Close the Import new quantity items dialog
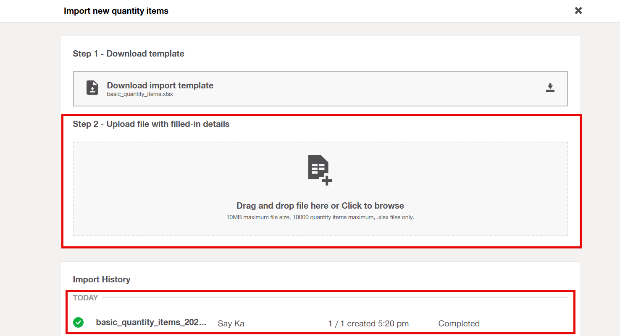Image resolution: width=620 pixels, height=336 pixels. click(578, 11)
